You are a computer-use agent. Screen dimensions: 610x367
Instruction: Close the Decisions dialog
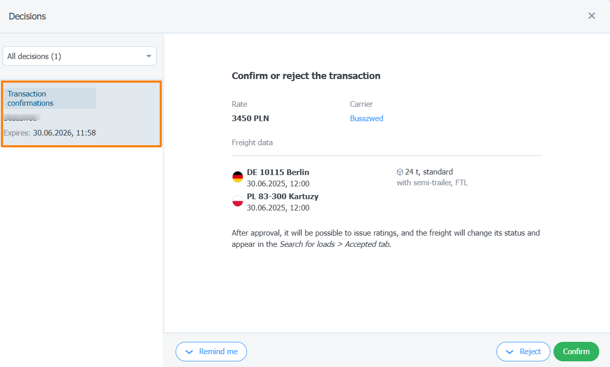click(x=592, y=16)
